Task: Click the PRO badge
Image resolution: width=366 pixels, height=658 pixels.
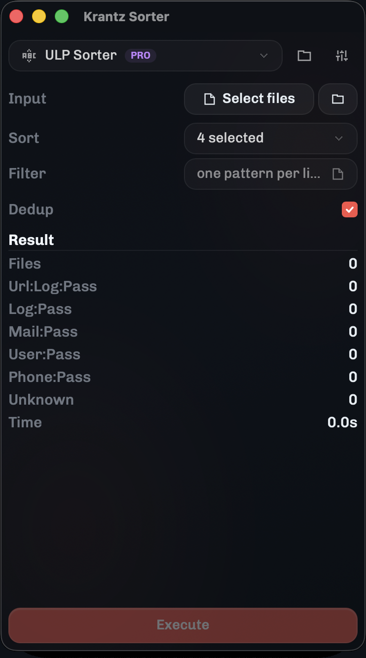Action: click(141, 56)
